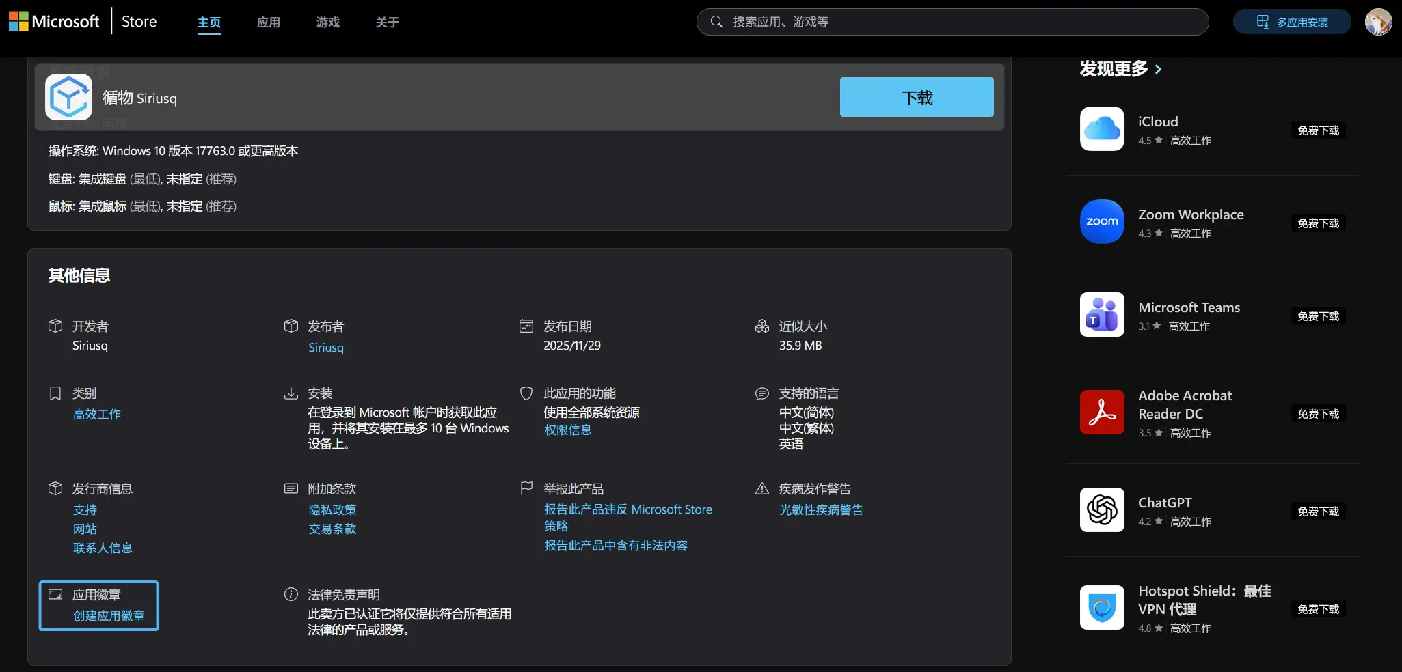The image size is (1402, 672).
Task: Click 免费下载 next to iCloud
Action: pos(1318,130)
